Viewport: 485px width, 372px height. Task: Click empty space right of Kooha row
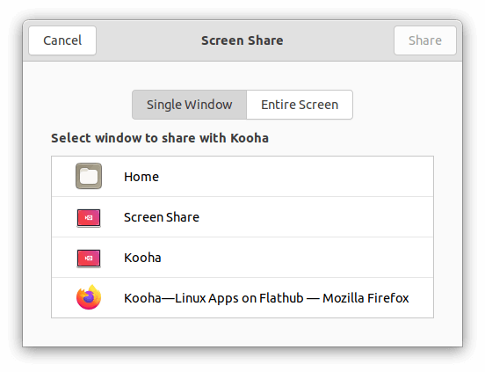[x=297, y=258]
